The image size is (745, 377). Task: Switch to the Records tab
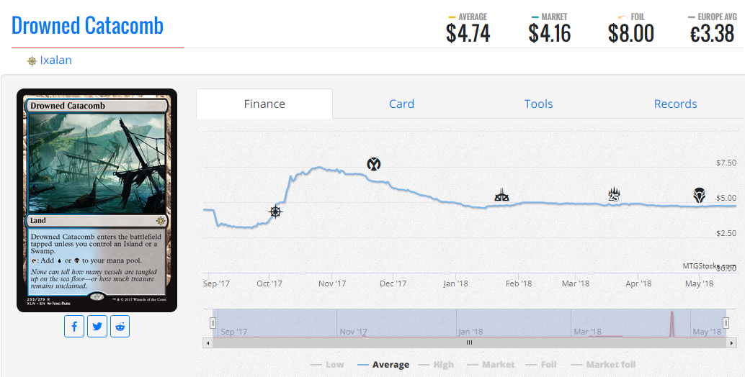(675, 104)
